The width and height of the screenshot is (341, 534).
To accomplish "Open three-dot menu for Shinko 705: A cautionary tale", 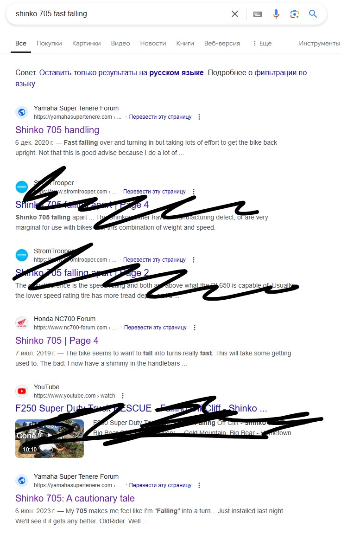I will 199,485.
